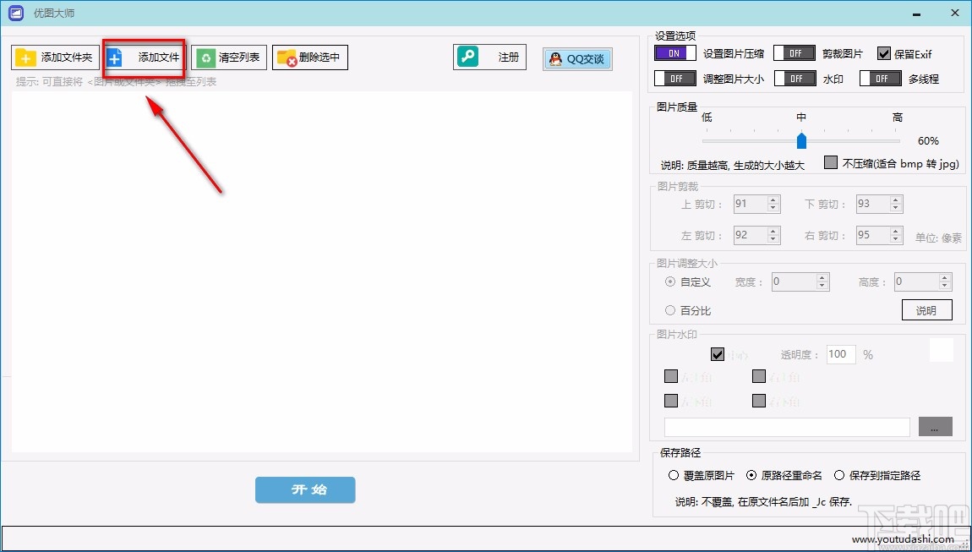Click the green clear icon on 清空列表
This screenshot has height=552, width=972.
click(x=205, y=57)
